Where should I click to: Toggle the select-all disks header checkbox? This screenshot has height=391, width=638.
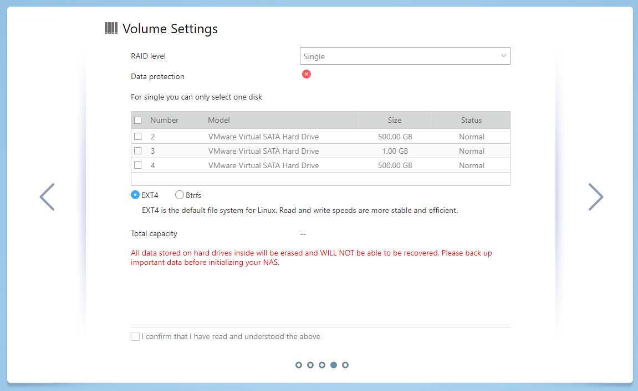pyautogui.click(x=138, y=120)
